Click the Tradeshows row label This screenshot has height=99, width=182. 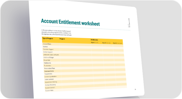(x=47, y=66)
